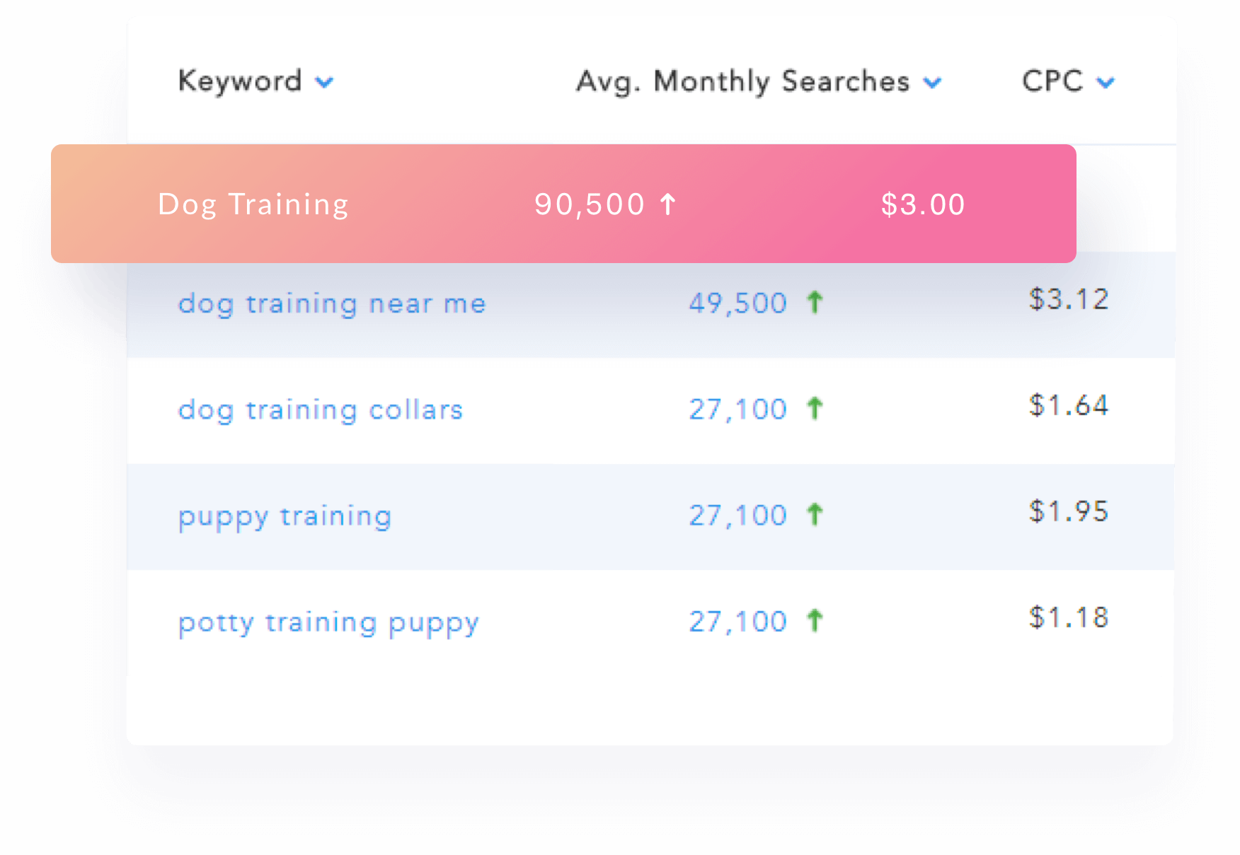Viewport: 1240px width, 855px height.
Task: Click the green arrow beside 49,500
Action: pyautogui.click(x=815, y=302)
